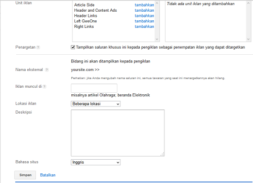Image resolution: width=253 pixels, height=183 pixels.
Task: Focus the Iklan muncul di text field
Action: pos(94,88)
